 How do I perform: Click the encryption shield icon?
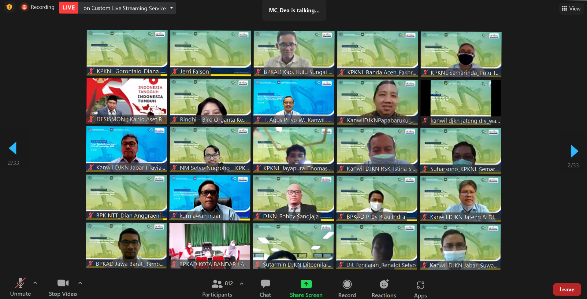[x=9, y=7]
